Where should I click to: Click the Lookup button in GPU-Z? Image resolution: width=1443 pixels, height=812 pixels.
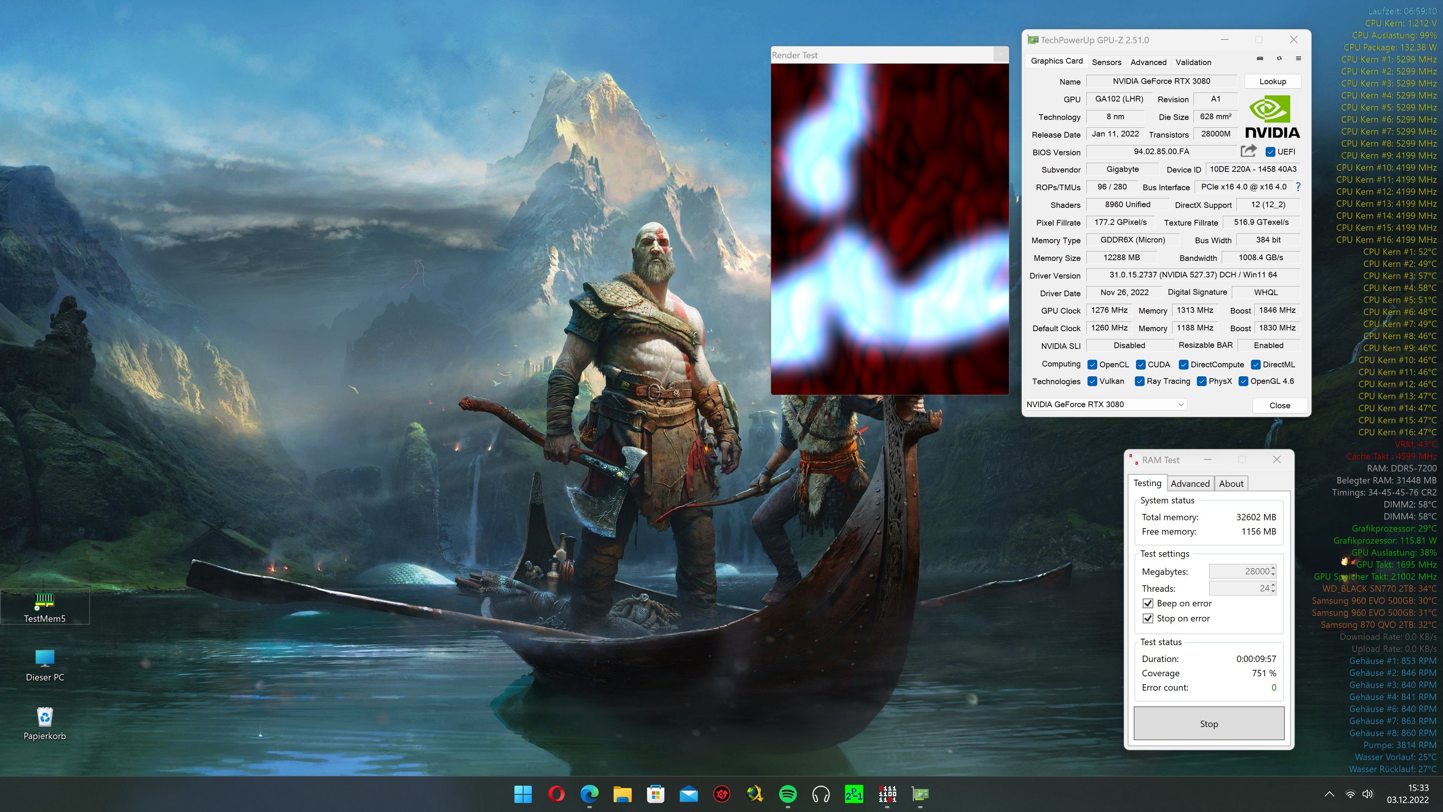coord(1272,81)
